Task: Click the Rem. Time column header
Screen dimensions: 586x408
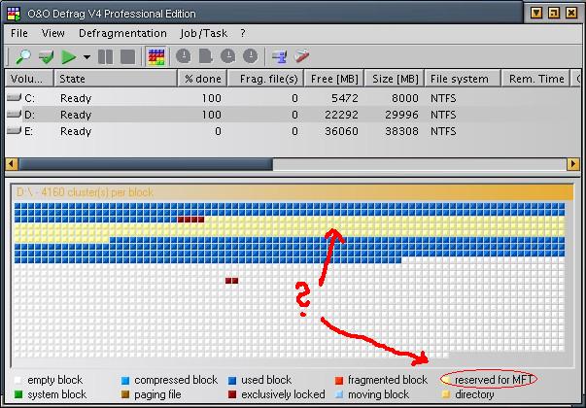Action: point(535,79)
